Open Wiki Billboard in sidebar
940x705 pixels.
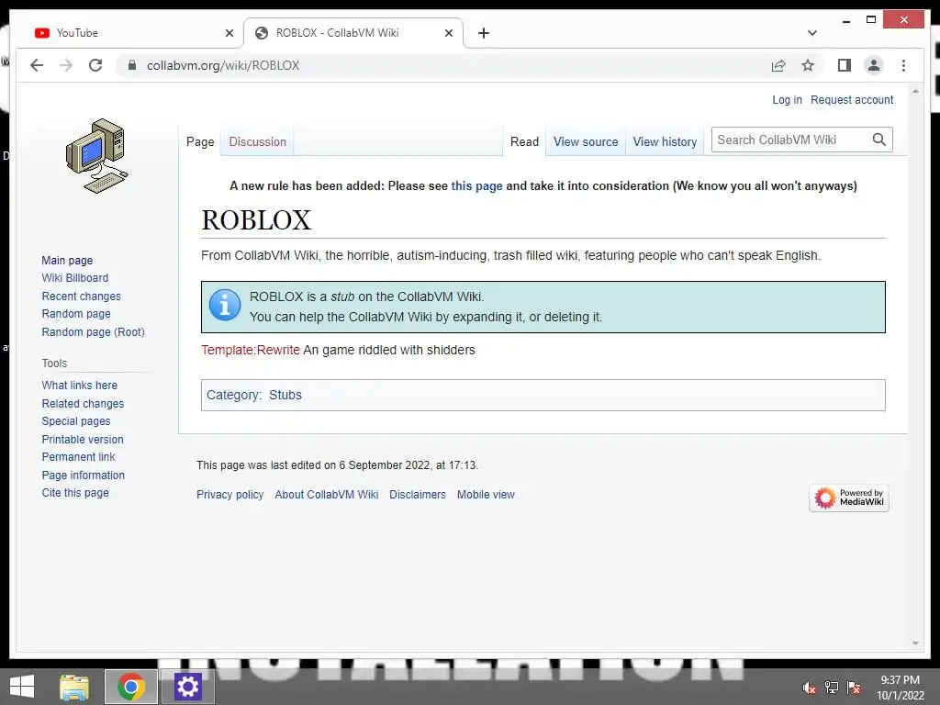pos(75,277)
